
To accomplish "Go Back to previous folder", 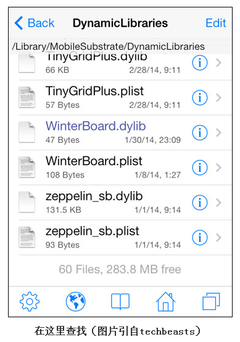I will [35, 23].
